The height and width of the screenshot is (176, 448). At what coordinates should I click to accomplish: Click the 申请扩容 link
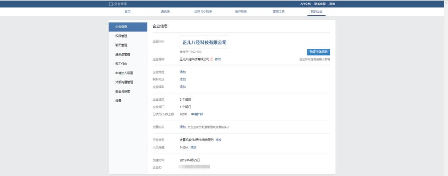click(197, 114)
